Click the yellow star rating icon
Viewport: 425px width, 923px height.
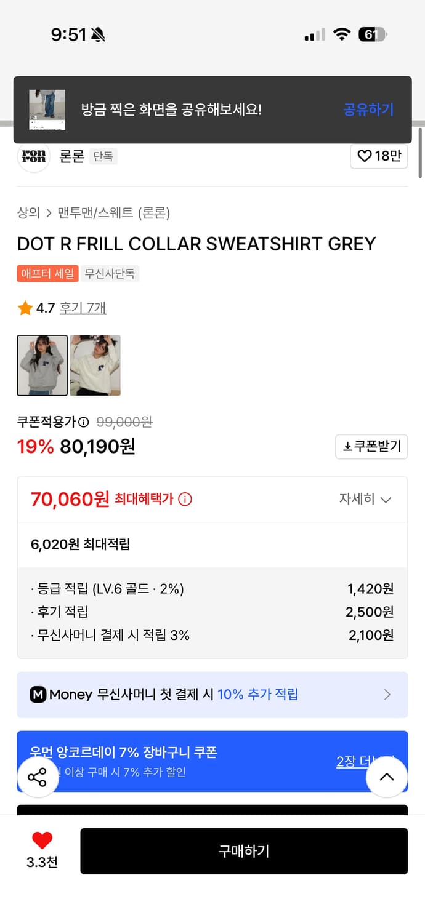pos(23,308)
